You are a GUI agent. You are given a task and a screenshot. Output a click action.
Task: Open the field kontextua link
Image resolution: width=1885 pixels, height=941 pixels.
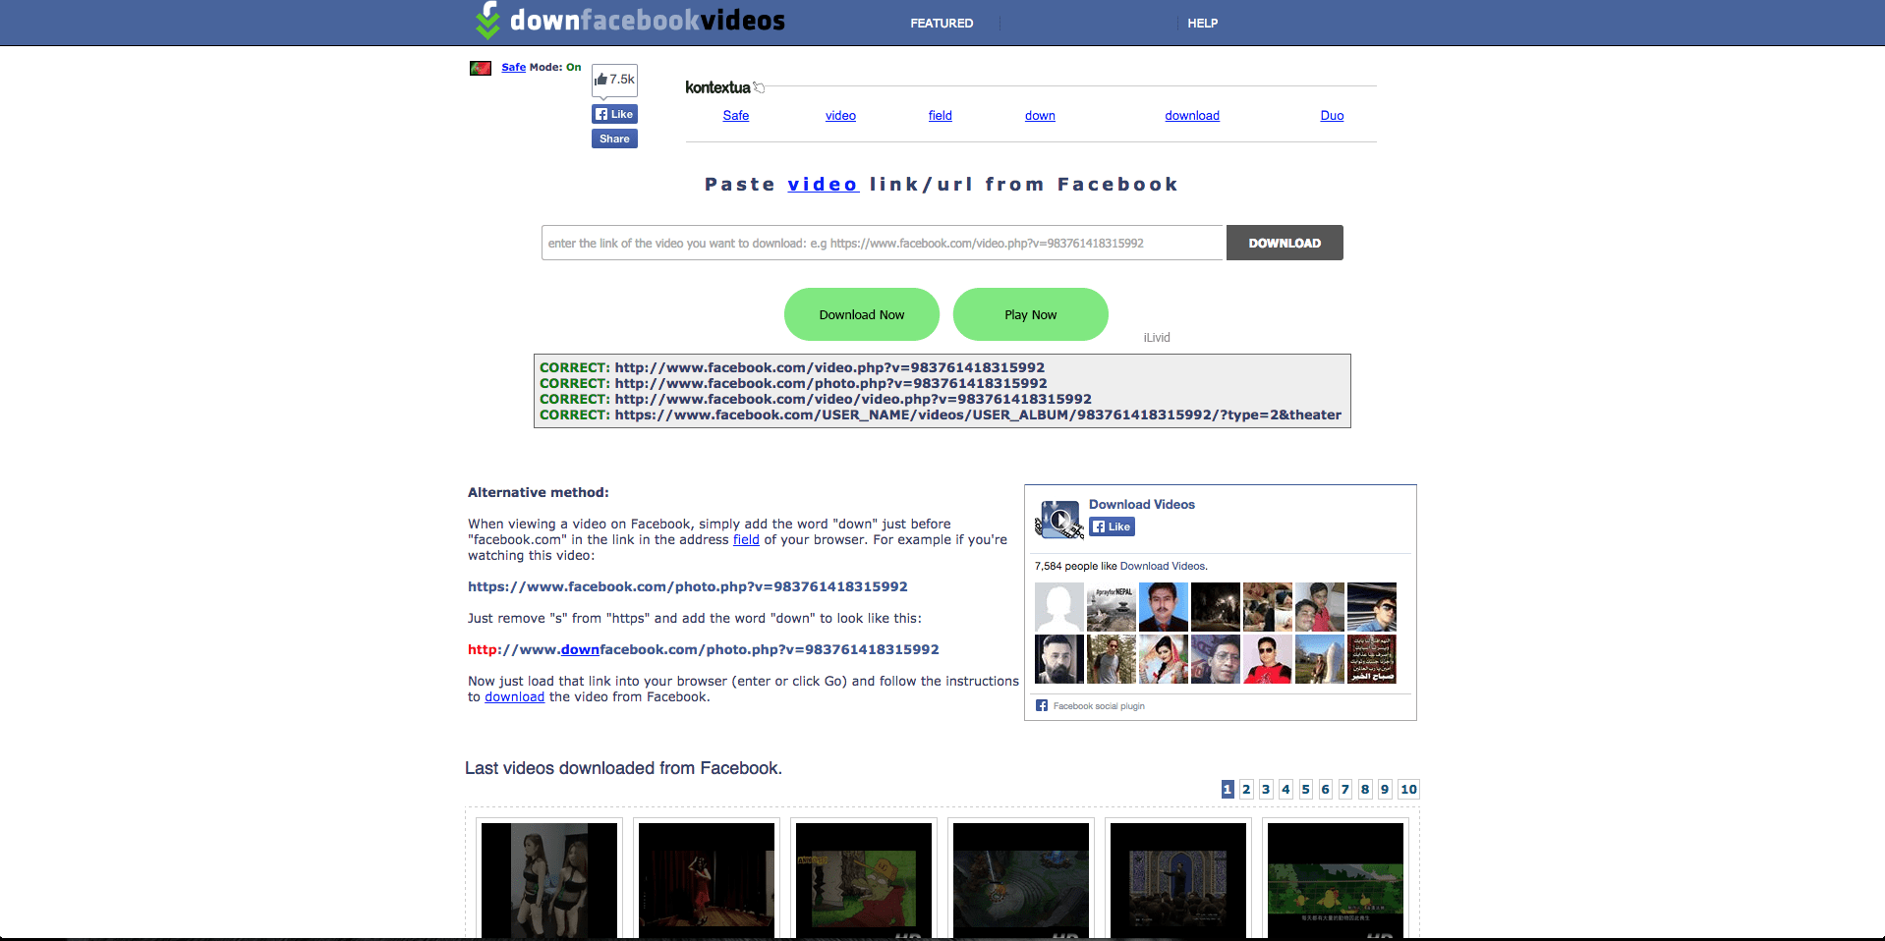tap(940, 115)
